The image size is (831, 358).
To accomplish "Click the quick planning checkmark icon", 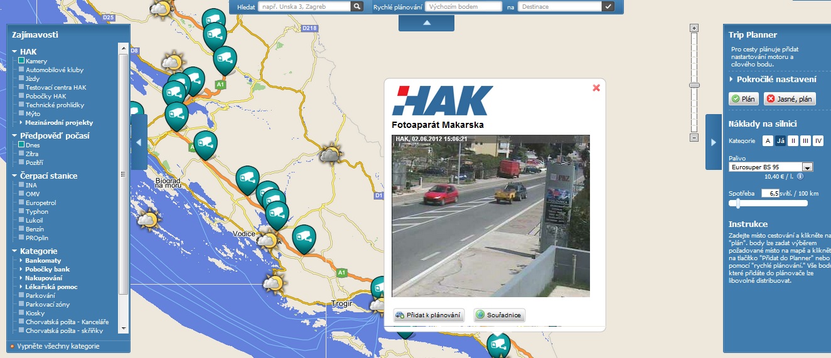I will tap(608, 6).
